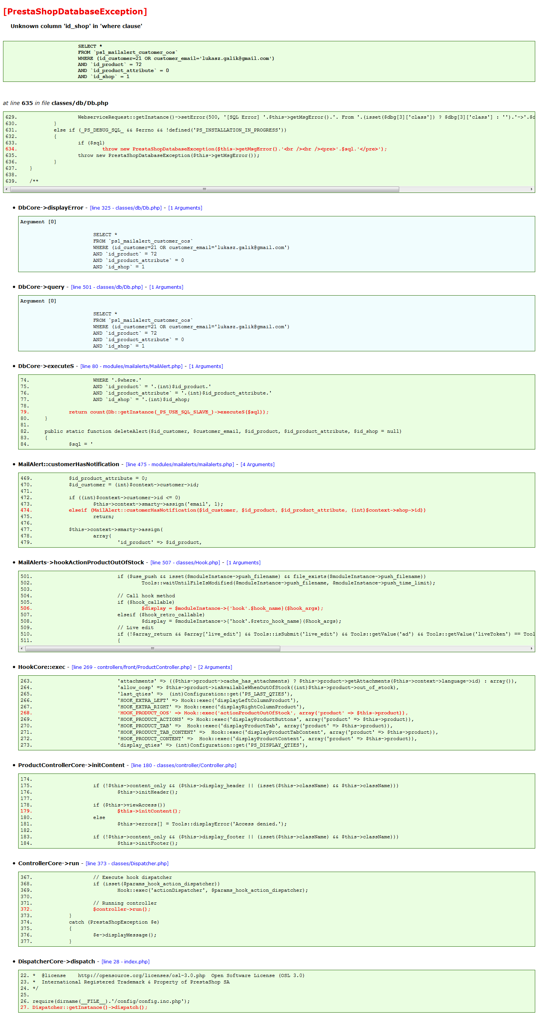Click 'Argument [0]' label under DbCore->query
The image size is (539, 1024).
pyautogui.click(x=38, y=301)
